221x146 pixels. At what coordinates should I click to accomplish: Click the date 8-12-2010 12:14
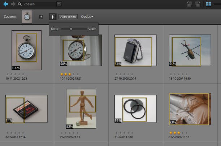16,137
